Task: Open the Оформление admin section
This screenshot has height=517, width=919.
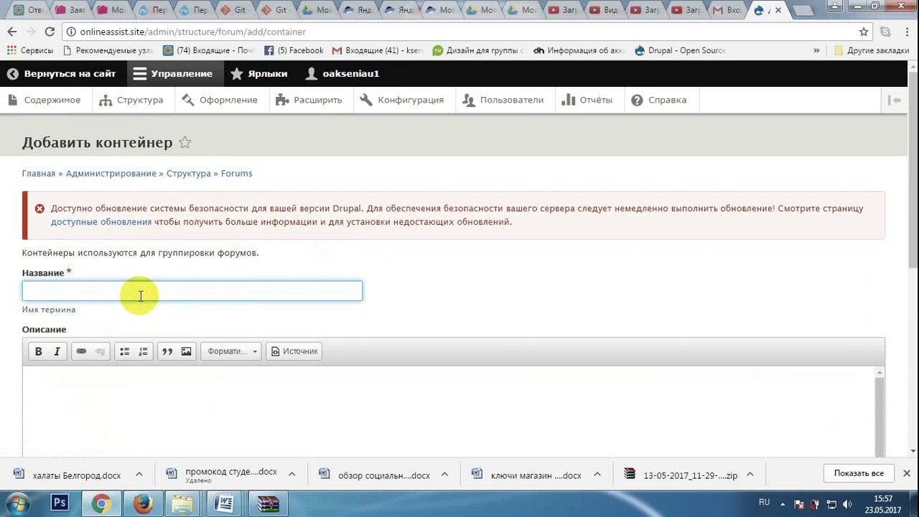Action: pos(220,100)
